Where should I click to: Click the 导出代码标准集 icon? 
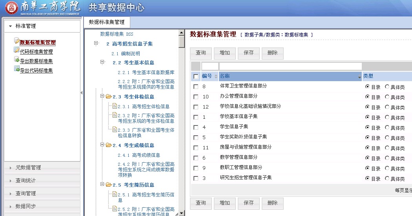(16, 69)
